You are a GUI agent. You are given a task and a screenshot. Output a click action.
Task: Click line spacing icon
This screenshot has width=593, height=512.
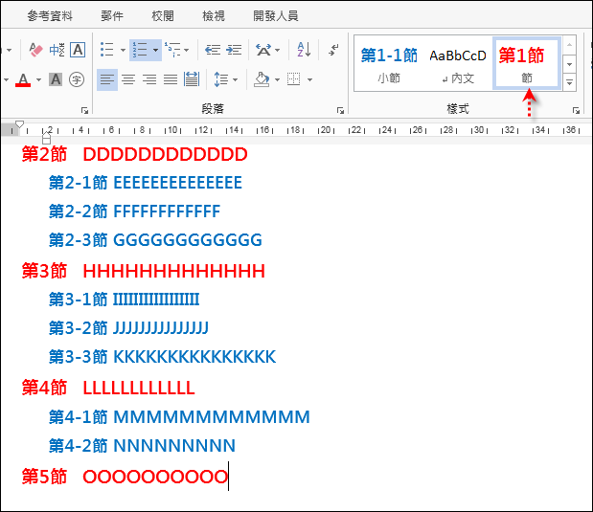[221, 79]
